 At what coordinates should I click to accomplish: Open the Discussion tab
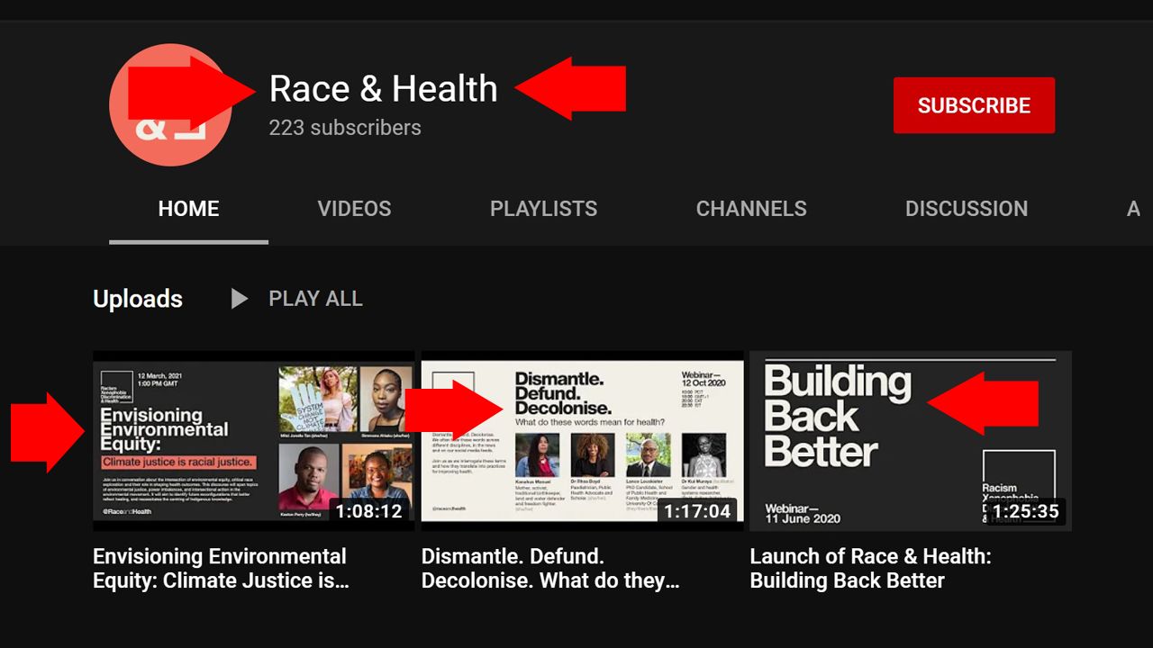[x=966, y=209]
